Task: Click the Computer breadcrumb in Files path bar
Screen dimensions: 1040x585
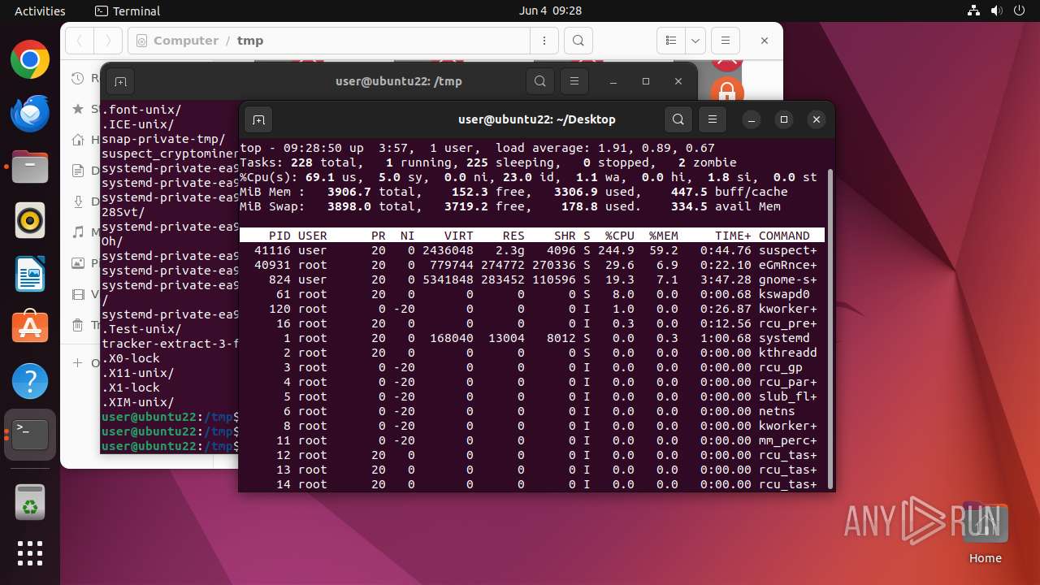Action: pyautogui.click(x=186, y=41)
